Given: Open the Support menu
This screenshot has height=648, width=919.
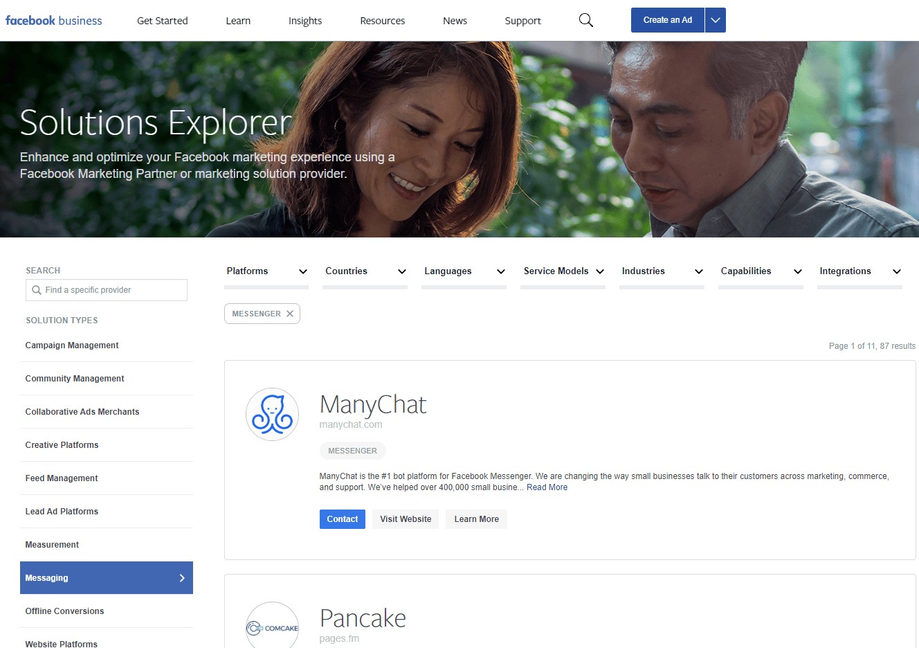Looking at the screenshot, I should pos(523,21).
